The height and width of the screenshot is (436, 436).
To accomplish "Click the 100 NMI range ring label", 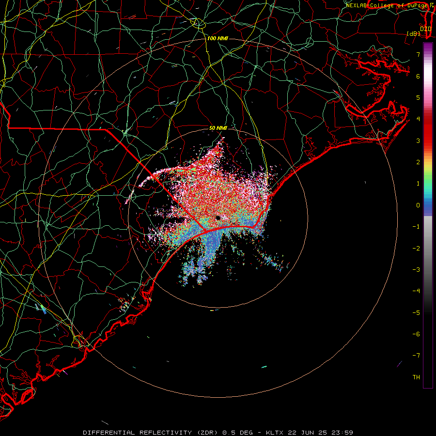I will (218, 38).
